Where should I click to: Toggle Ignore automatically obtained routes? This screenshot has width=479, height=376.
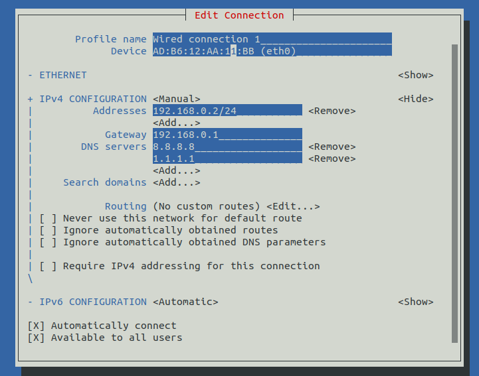point(159,230)
